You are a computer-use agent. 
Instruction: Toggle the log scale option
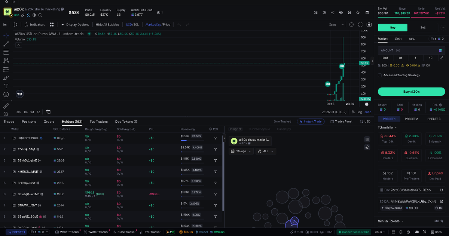[360, 112]
